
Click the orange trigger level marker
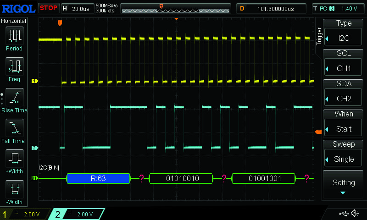[x=318, y=132]
